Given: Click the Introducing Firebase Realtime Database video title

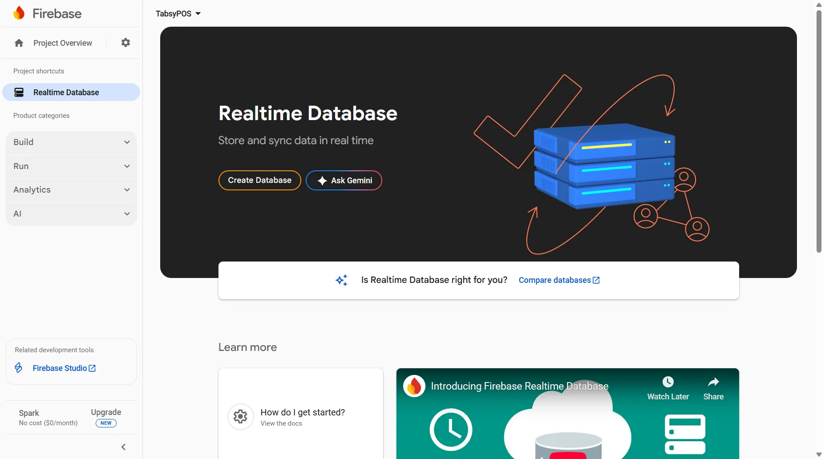Looking at the screenshot, I should pyautogui.click(x=520, y=386).
